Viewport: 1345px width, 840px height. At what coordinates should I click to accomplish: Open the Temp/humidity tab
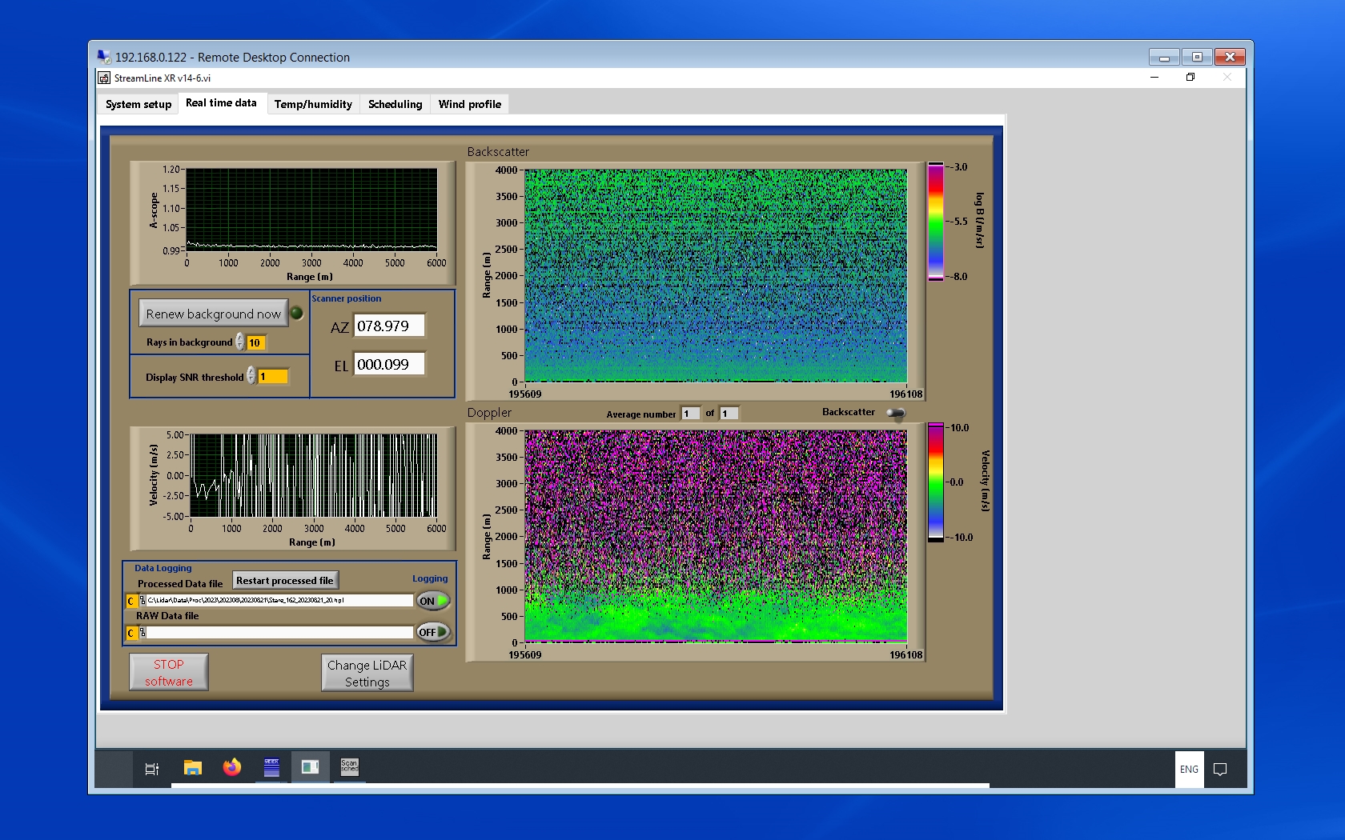pyautogui.click(x=313, y=104)
